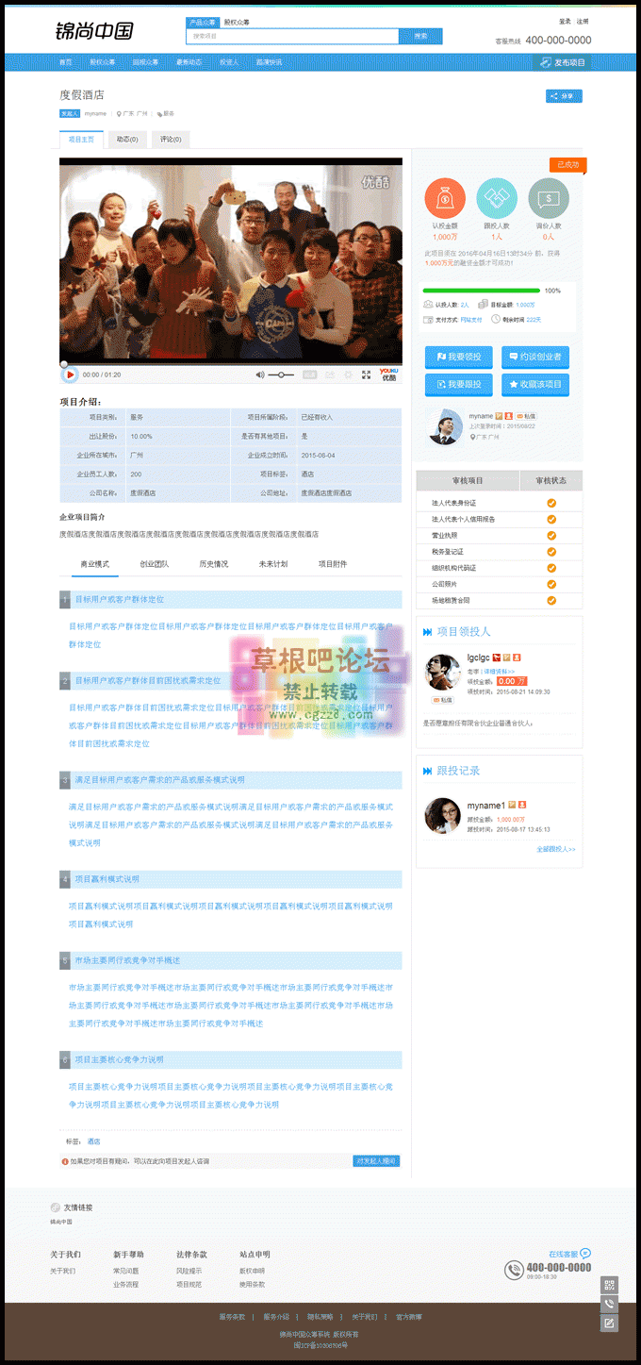Adjust the video volume slider
The width and height of the screenshot is (641, 1365).
coord(281,375)
